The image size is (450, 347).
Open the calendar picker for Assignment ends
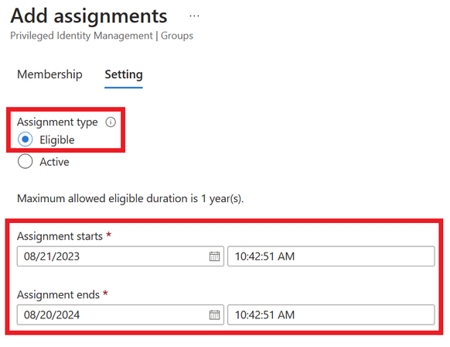coord(214,314)
